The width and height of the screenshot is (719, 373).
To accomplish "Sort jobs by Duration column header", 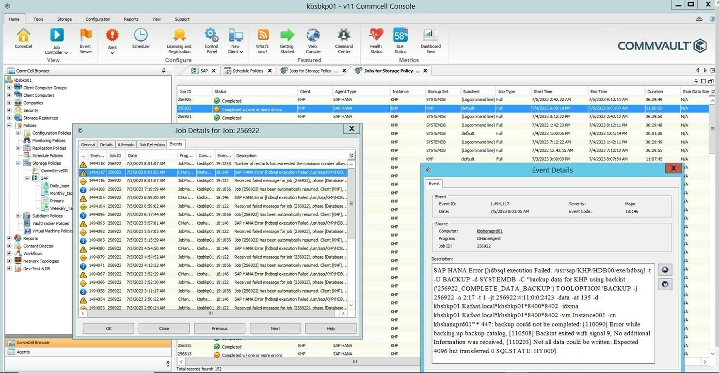I will click(662, 91).
